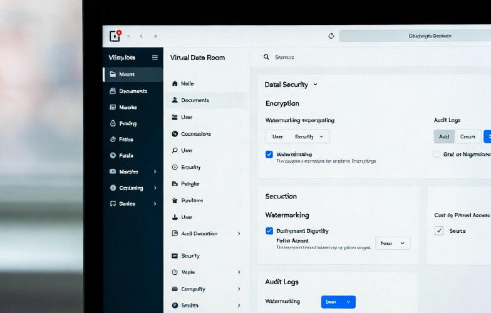Enable the unchecked box below the Audit Logs buttons
Screen dimensions: 491x313
pyautogui.click(x=437, y=154)
